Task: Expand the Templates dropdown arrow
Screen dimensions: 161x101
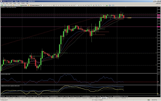Action: [114, 5]
